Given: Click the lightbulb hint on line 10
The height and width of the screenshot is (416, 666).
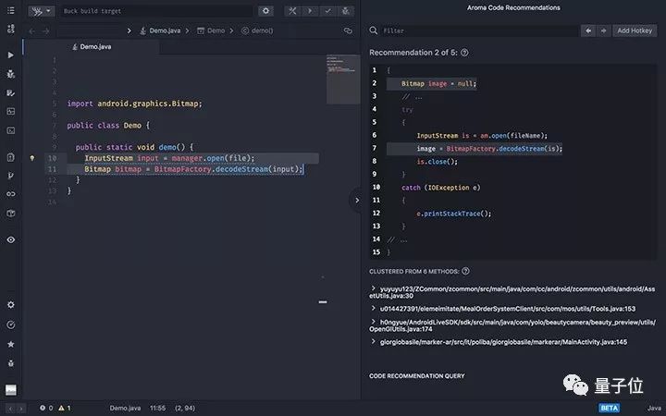Looking at the screenshot, I should pyautogui.click(x=32, y=158).
